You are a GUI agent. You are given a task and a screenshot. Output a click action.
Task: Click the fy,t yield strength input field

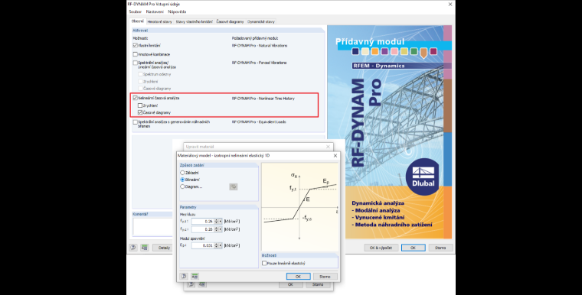(x=203, y=222)
